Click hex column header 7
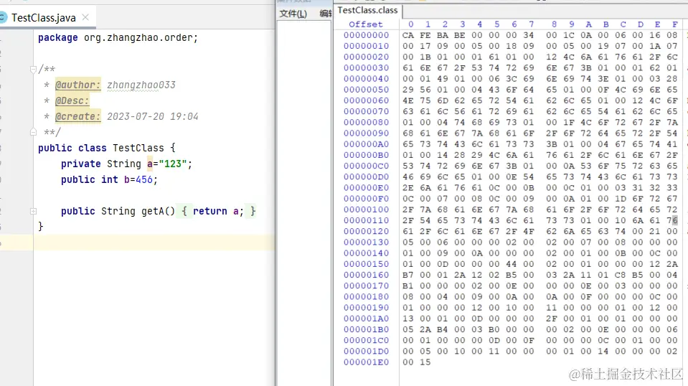This screenshot has width=688, height=386. click(531, 24)
